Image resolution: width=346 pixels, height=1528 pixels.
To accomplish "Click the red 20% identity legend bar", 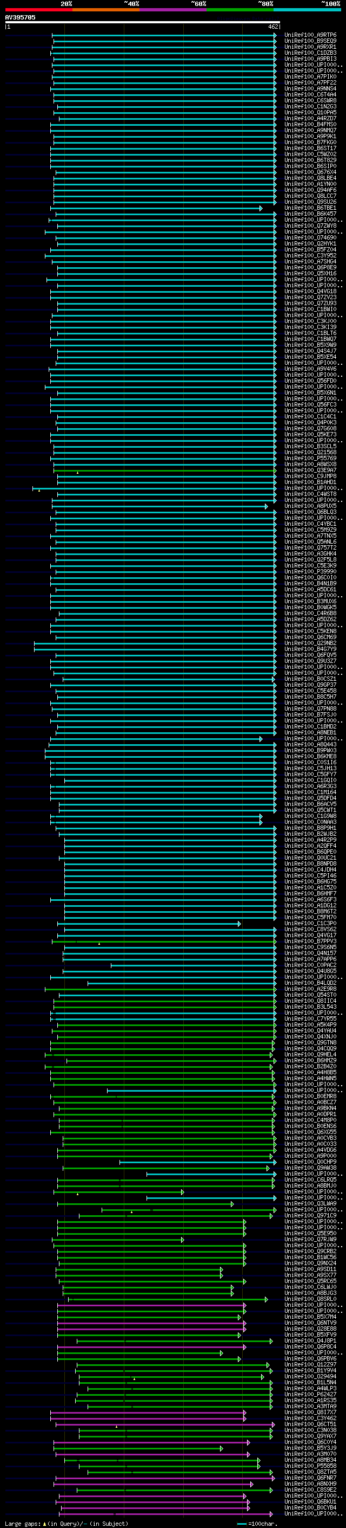I will pos(39,10).
